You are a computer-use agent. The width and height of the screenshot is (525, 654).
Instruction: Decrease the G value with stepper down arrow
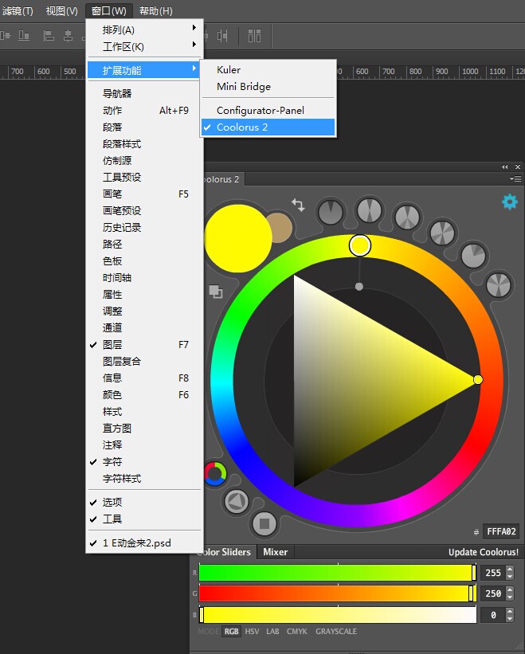coord(510,597)
